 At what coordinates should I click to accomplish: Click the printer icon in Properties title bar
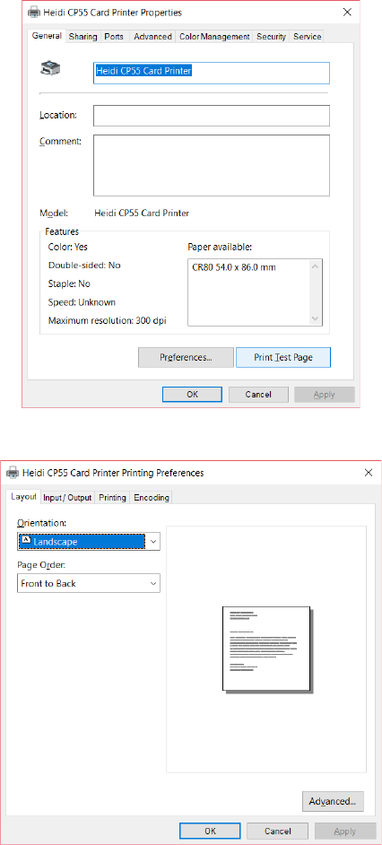(33, 12)
